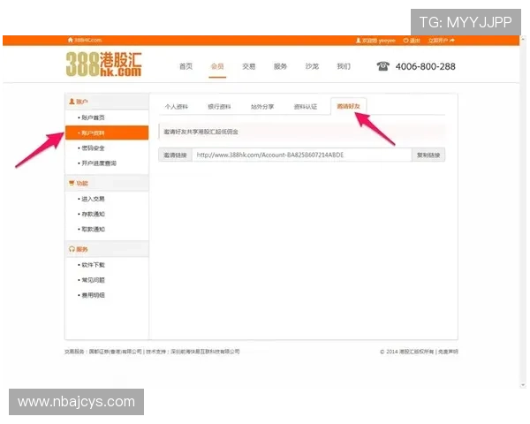The image size is (530, 424).
Task: Click the 服务 sidebar section header
Action: click(x=107, y=249)
